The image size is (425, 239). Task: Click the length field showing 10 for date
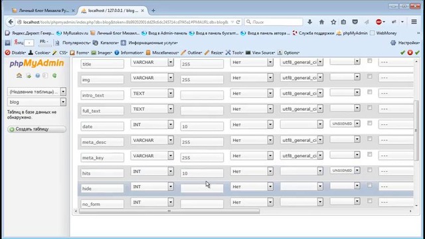[202, 127]
